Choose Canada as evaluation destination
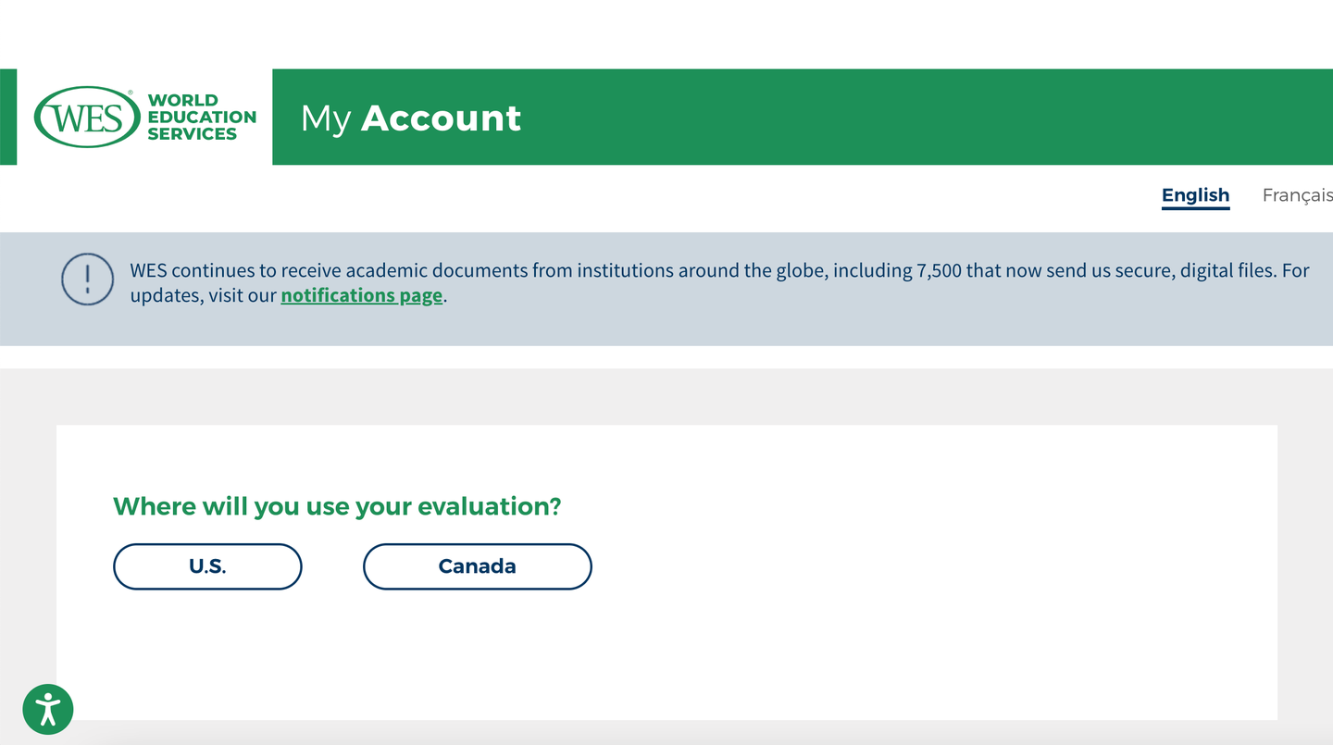The image size is (1333, 745). pyautogui.click(x=477, y=566)
